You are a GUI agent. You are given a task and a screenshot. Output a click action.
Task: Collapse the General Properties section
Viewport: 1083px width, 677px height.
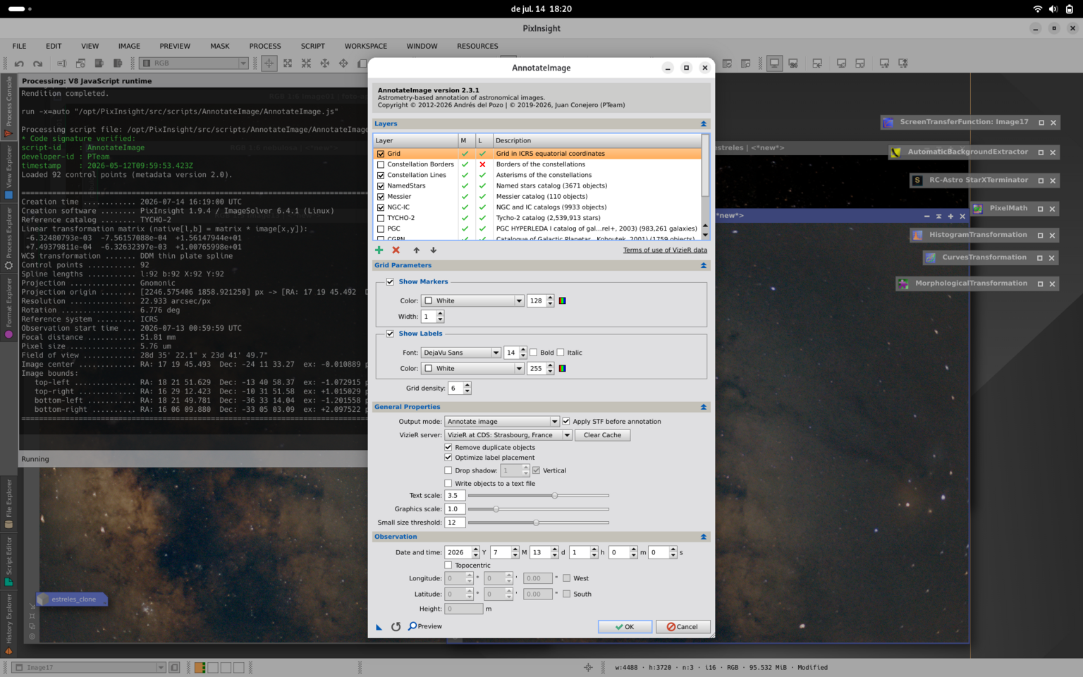point(703,407)
